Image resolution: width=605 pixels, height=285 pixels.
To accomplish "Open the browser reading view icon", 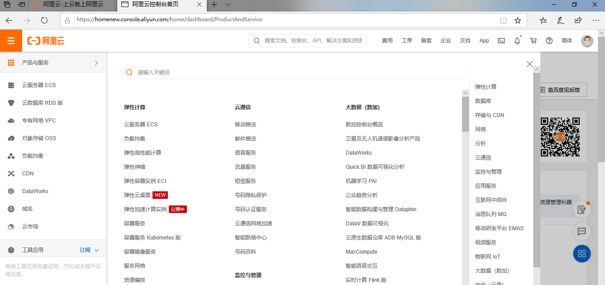I will click(503, 20).
